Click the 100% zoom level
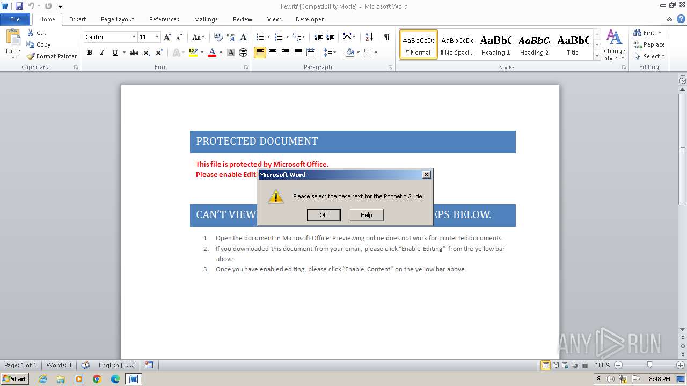Viewport: 687px width, 386px height. (603, 365)
